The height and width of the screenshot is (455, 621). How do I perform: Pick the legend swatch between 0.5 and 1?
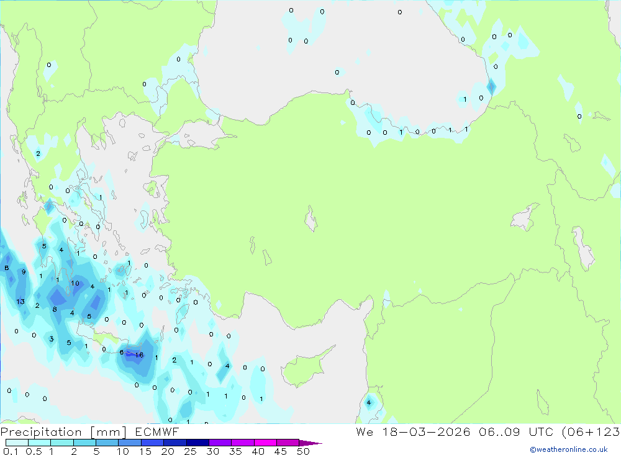click(x=39, y=443)
